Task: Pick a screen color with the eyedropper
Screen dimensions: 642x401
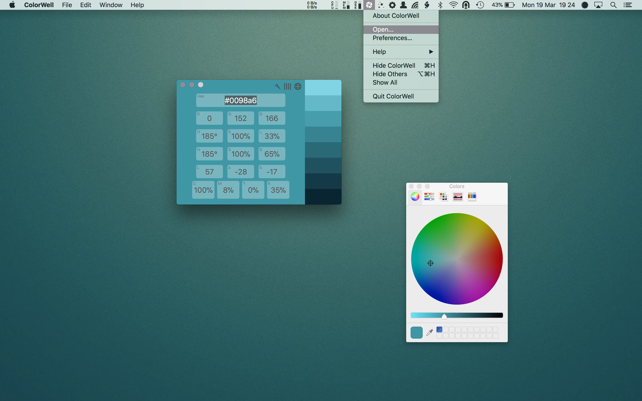Action: coord(429,332)
